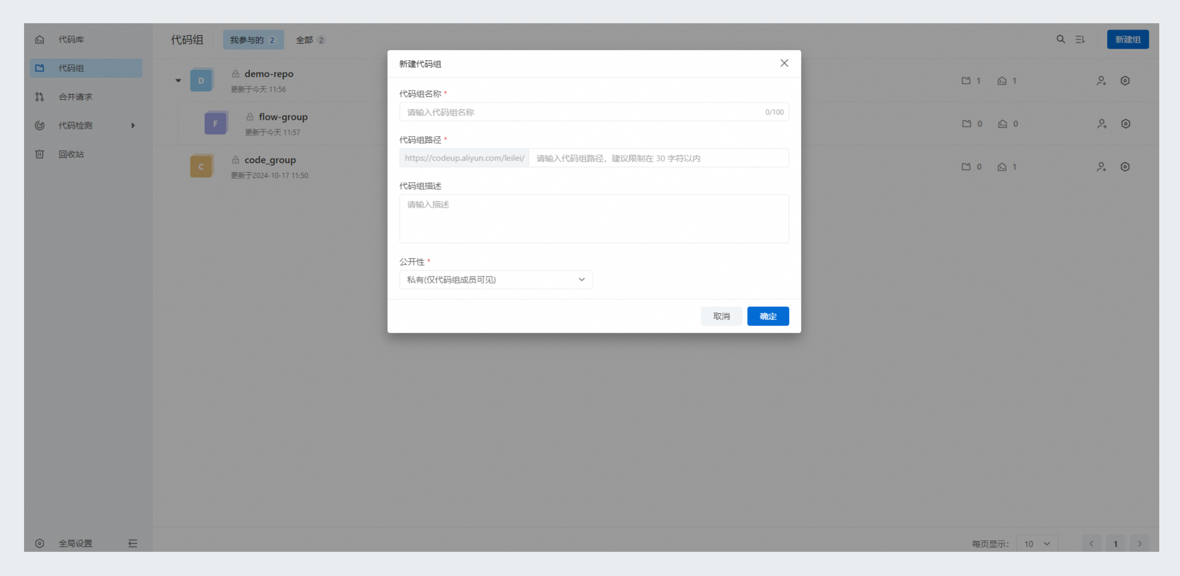Select 代码组 in the sidebar
This screenshot has height=576, width=1180.
86,68
